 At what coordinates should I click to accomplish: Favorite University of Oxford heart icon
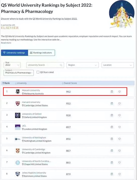pos(119,115)
